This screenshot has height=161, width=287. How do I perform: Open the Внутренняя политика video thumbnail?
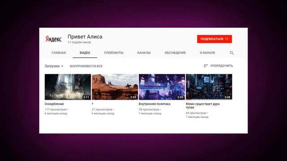pyautogui.click(x=162, y=87)
